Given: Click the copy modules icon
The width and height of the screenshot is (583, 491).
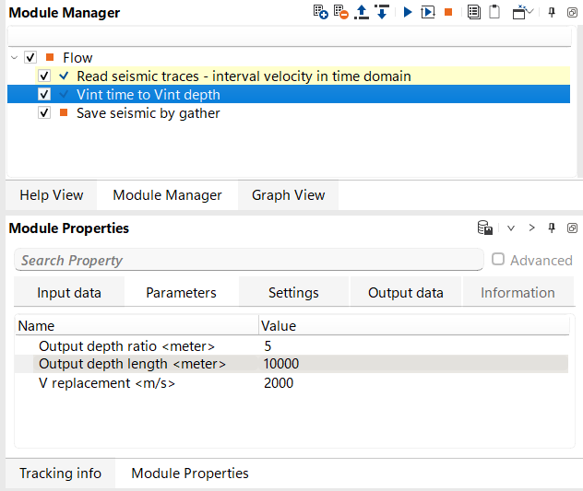Looking at the screenshot, I should [474, 13].
